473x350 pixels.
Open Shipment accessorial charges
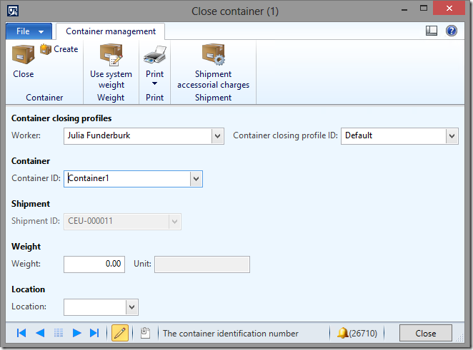[x=213, y=56]
